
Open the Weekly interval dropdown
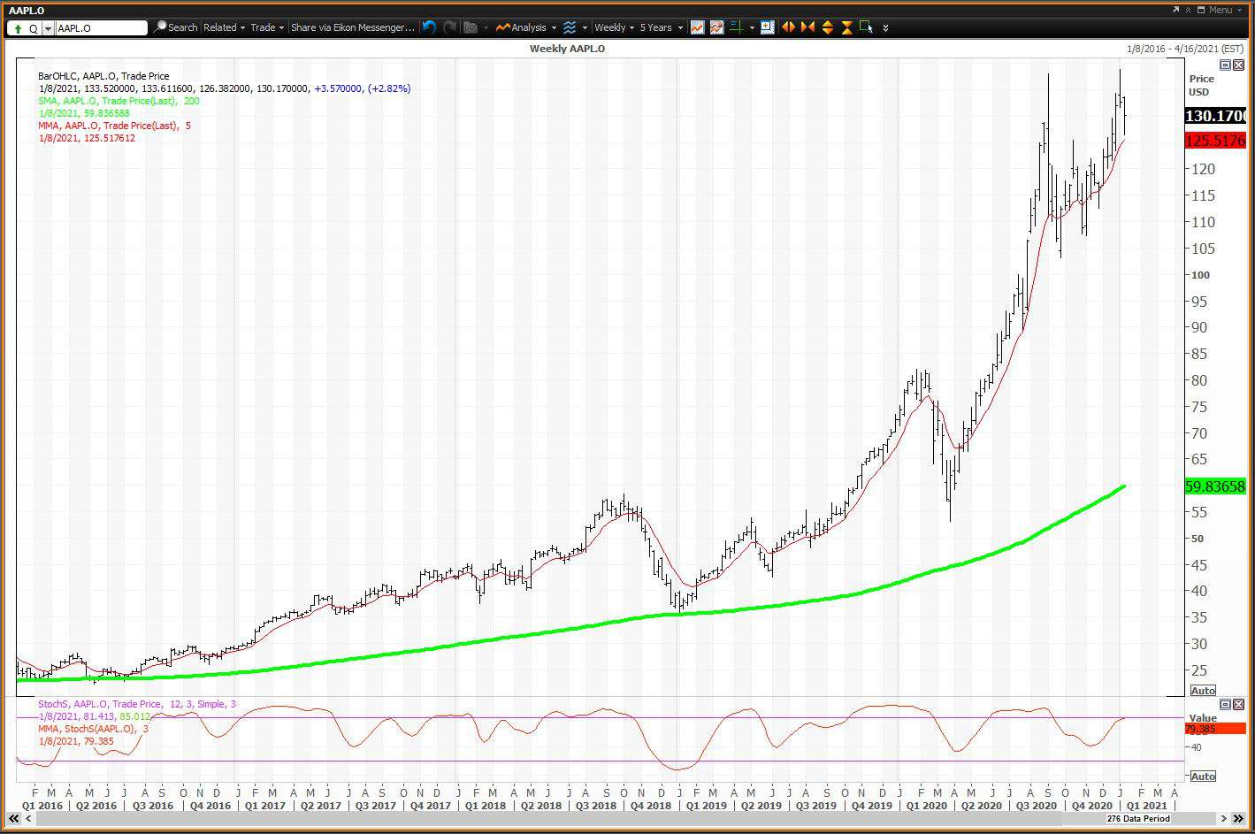(x=614, y=27)
